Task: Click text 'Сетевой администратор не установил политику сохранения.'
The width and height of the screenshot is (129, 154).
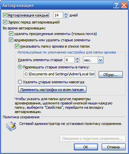Action: 71,124
